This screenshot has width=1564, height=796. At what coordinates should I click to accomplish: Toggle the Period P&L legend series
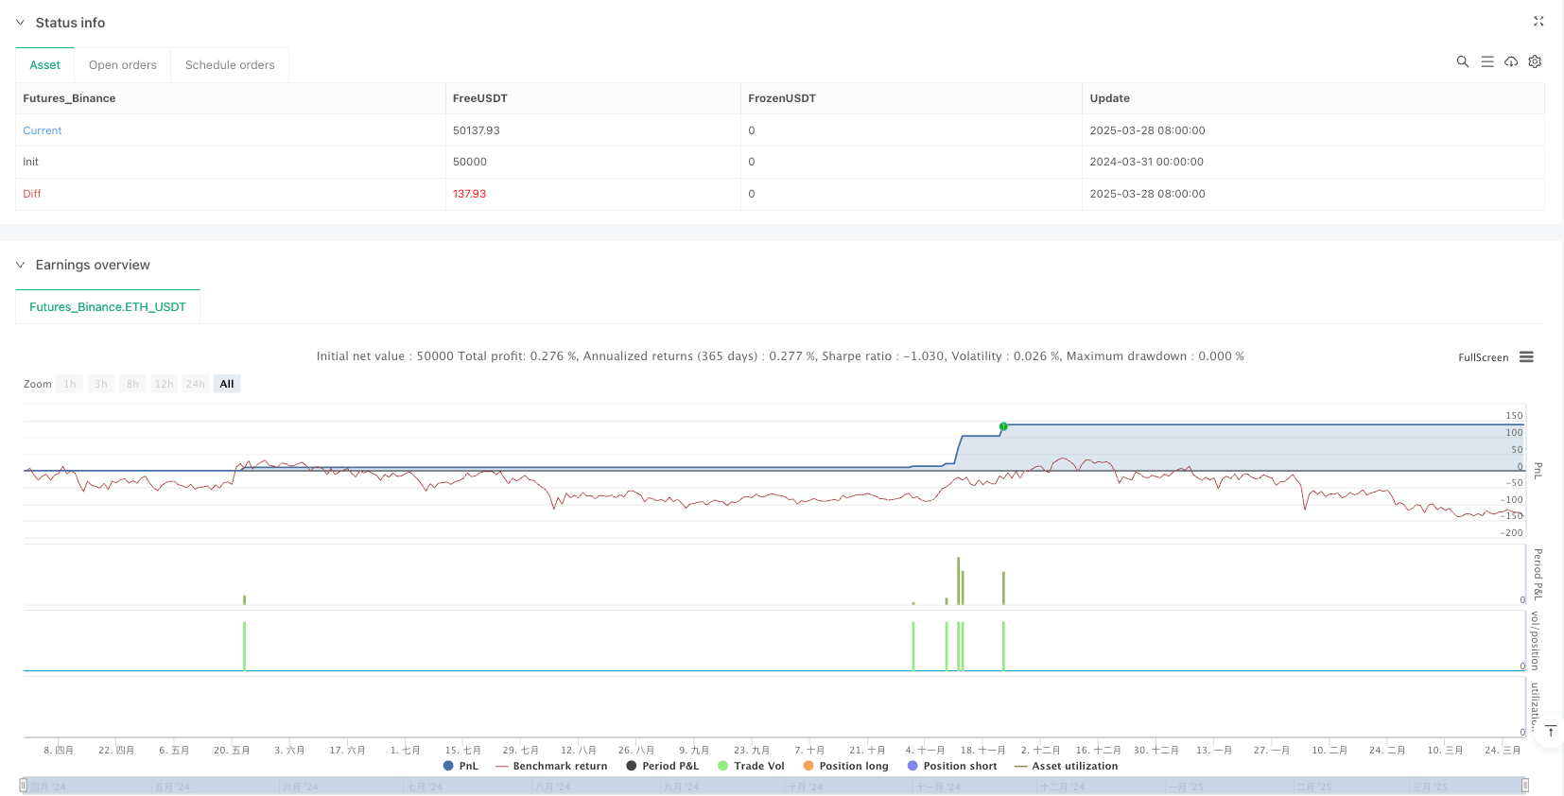click(x=662, y=766)
